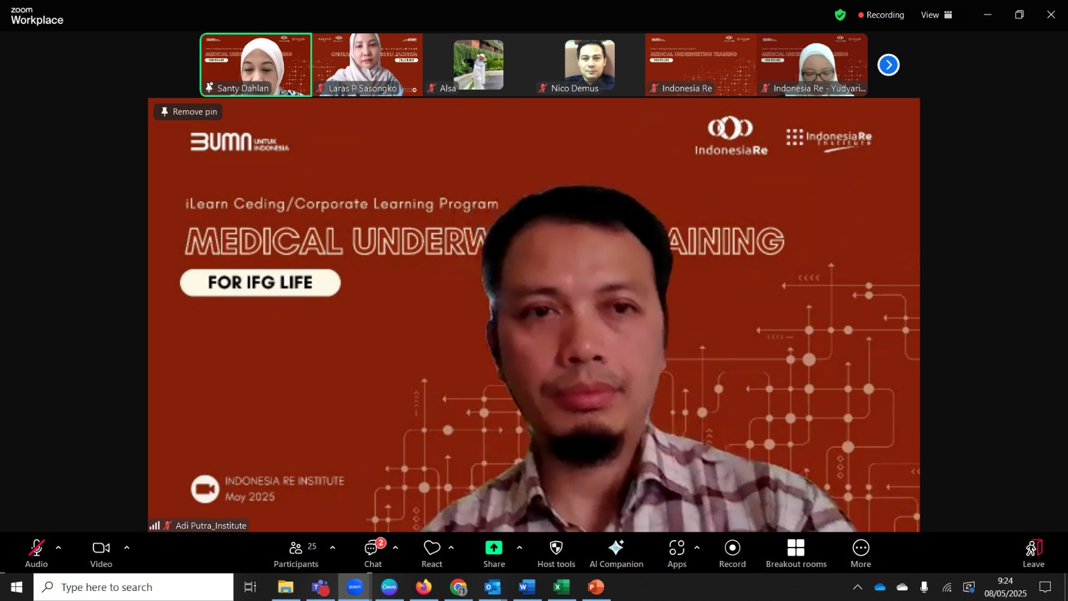Unmute the microphone with Audio
This screenshot has width=1068, height=601.
pyautogui.click(x=36, y=554)
